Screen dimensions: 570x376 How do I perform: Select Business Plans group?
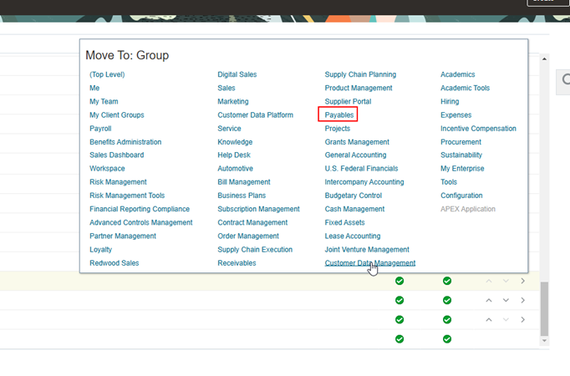pos(242,196)
